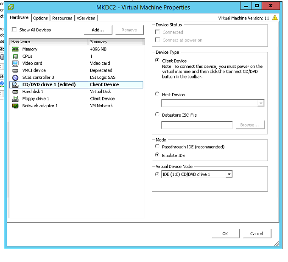This screenshot has height=262, width=288.
Task: Click the Add... button
Action: pos(98,30)
